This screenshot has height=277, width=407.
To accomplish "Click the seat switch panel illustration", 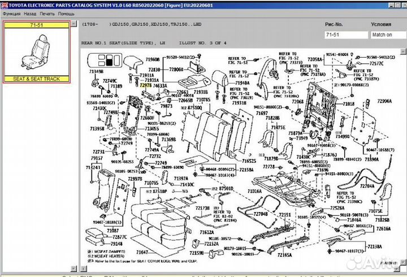I will [x=105, y=61].
